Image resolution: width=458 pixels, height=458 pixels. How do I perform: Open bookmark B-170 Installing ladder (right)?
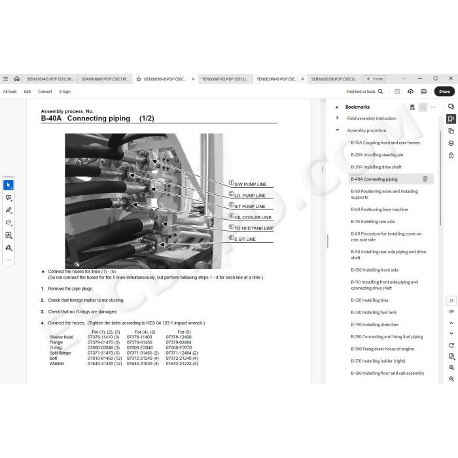click(378, 361)
